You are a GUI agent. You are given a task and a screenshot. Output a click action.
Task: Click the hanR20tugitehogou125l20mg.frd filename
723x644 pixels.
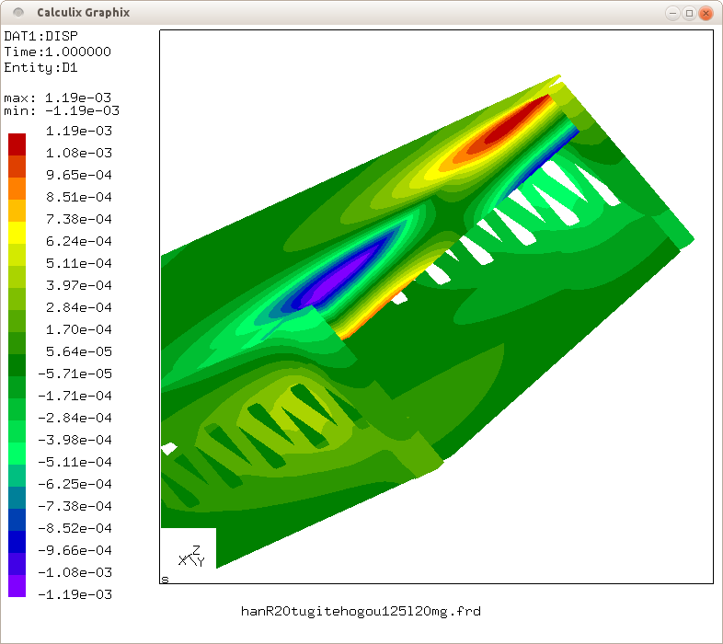[361, 612]
